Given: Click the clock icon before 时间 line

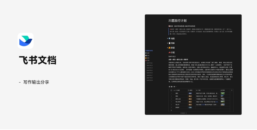Looking at the screenshot, I should coord(169,26).
